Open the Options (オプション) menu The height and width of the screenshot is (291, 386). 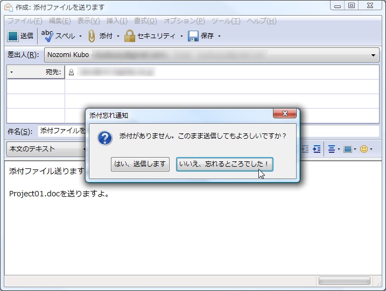coord(184,21)
